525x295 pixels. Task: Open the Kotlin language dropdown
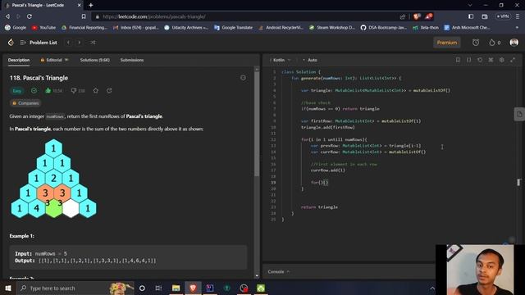(281, 60)
